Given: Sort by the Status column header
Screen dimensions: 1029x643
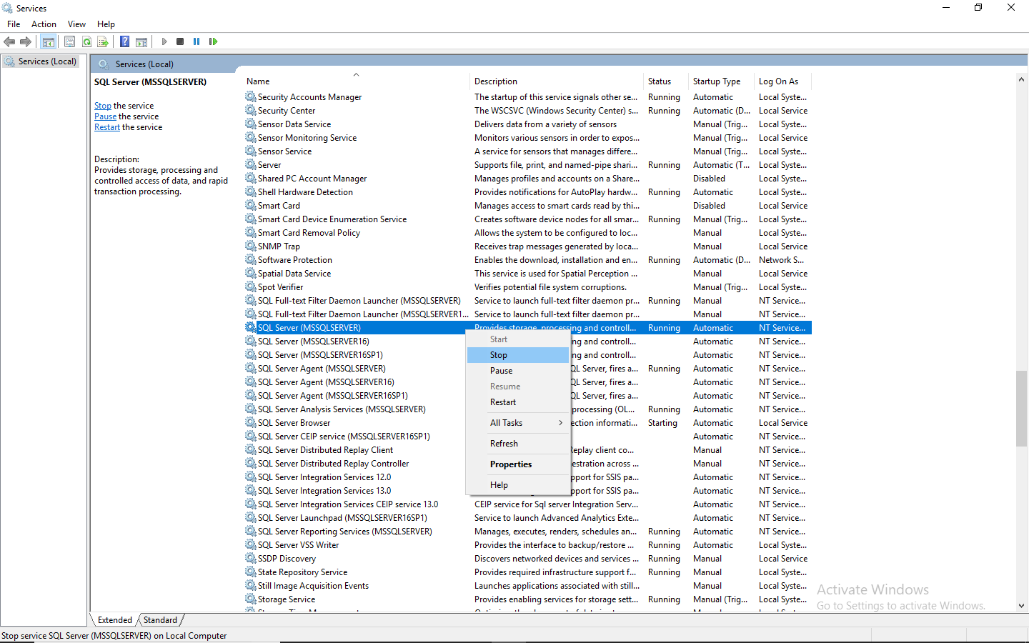Looking at the screenshot, I should click(x=666, y=81).
